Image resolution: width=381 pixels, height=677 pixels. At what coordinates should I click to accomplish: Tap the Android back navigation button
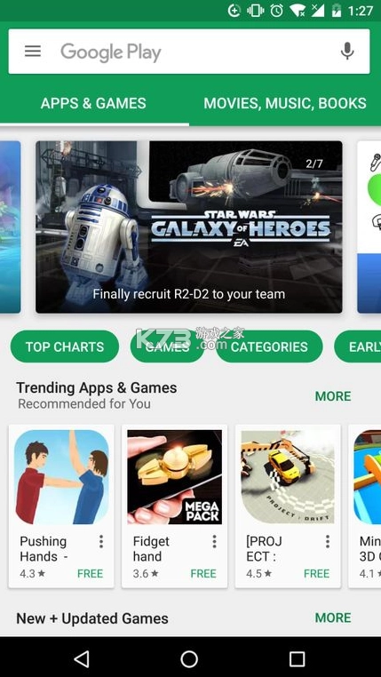point(82,659)
